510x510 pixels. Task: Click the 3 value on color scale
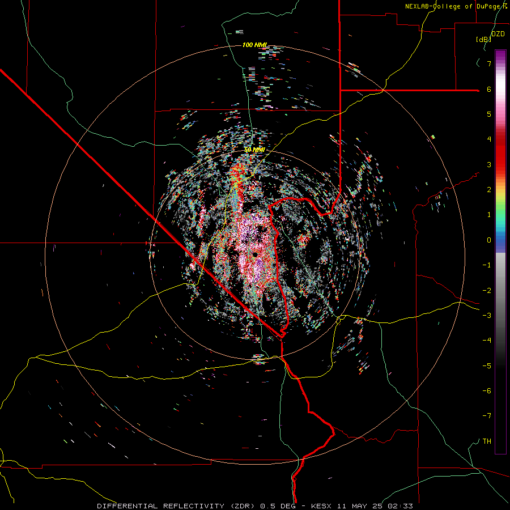point(489,164)
